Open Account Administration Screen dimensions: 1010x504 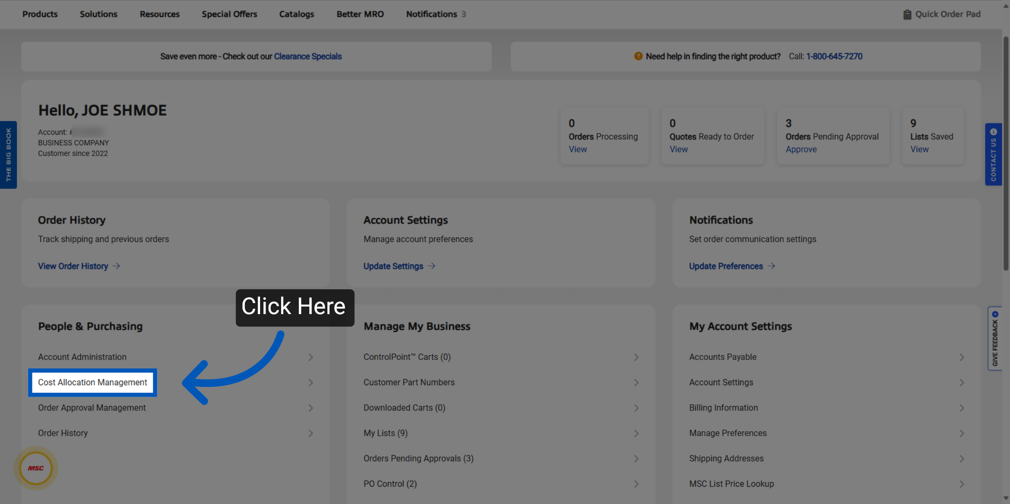click(x=82, y=357)
